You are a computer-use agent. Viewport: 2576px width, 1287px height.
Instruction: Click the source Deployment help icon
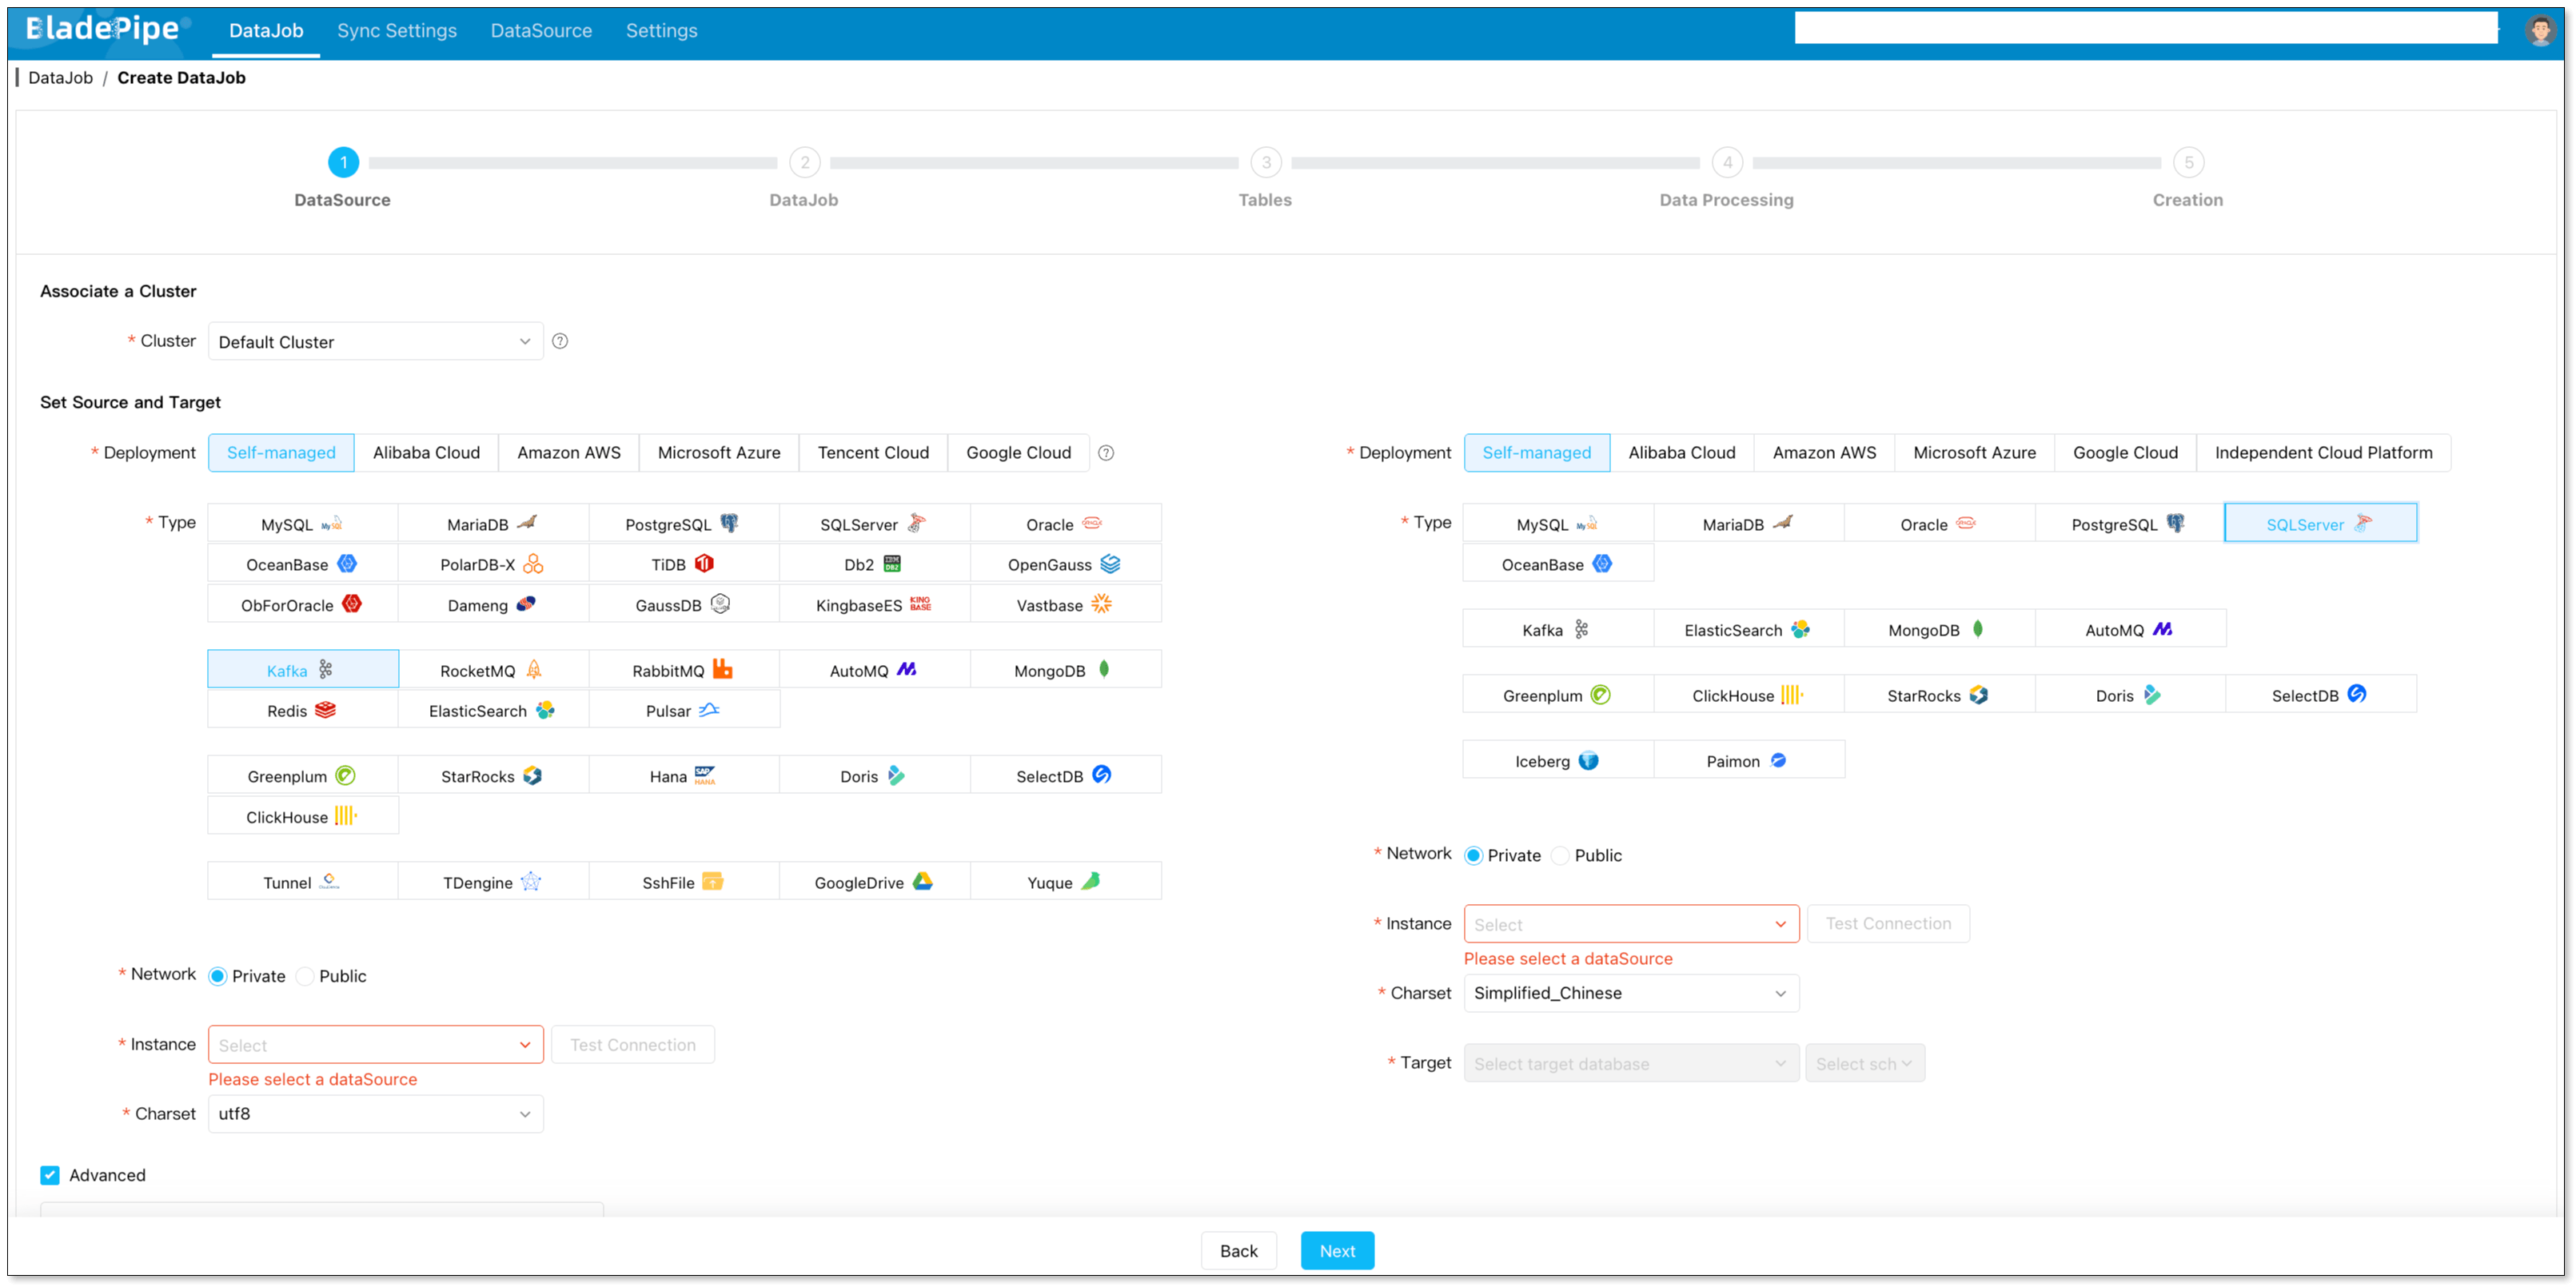click(x=1106, y=453)
